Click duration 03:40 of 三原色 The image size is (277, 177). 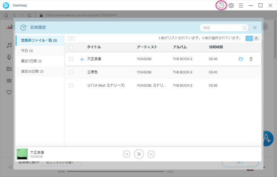click(x=213, y=72)
